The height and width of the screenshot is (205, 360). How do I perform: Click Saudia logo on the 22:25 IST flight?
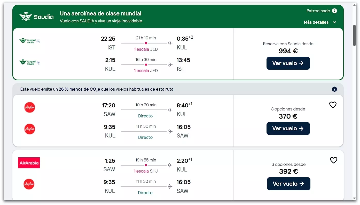tap(30, 41)
